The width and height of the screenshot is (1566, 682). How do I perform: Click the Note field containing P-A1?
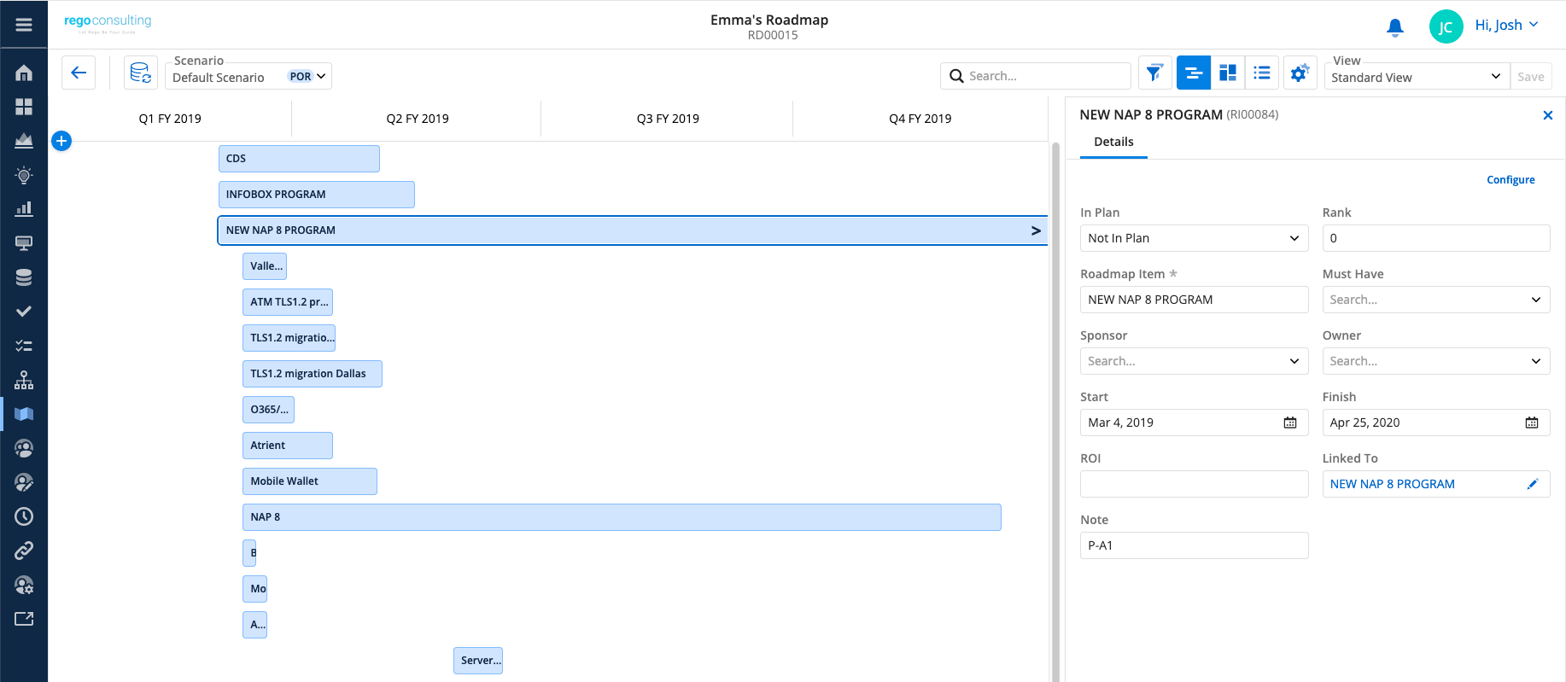1194,545
